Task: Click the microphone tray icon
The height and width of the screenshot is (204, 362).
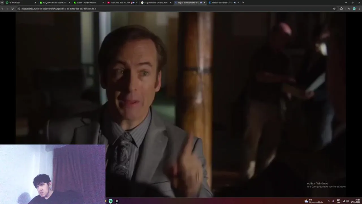Action: click(333, 201)
